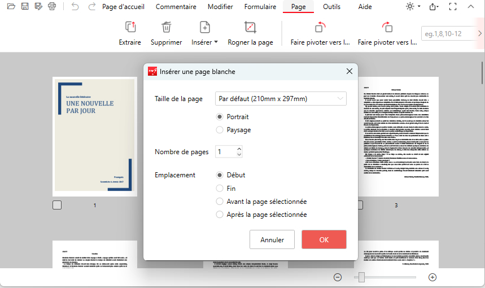Zoom in thumbnails with plus button
The height and width of the screenshot is (288, 485).
[x=432, y=277]
